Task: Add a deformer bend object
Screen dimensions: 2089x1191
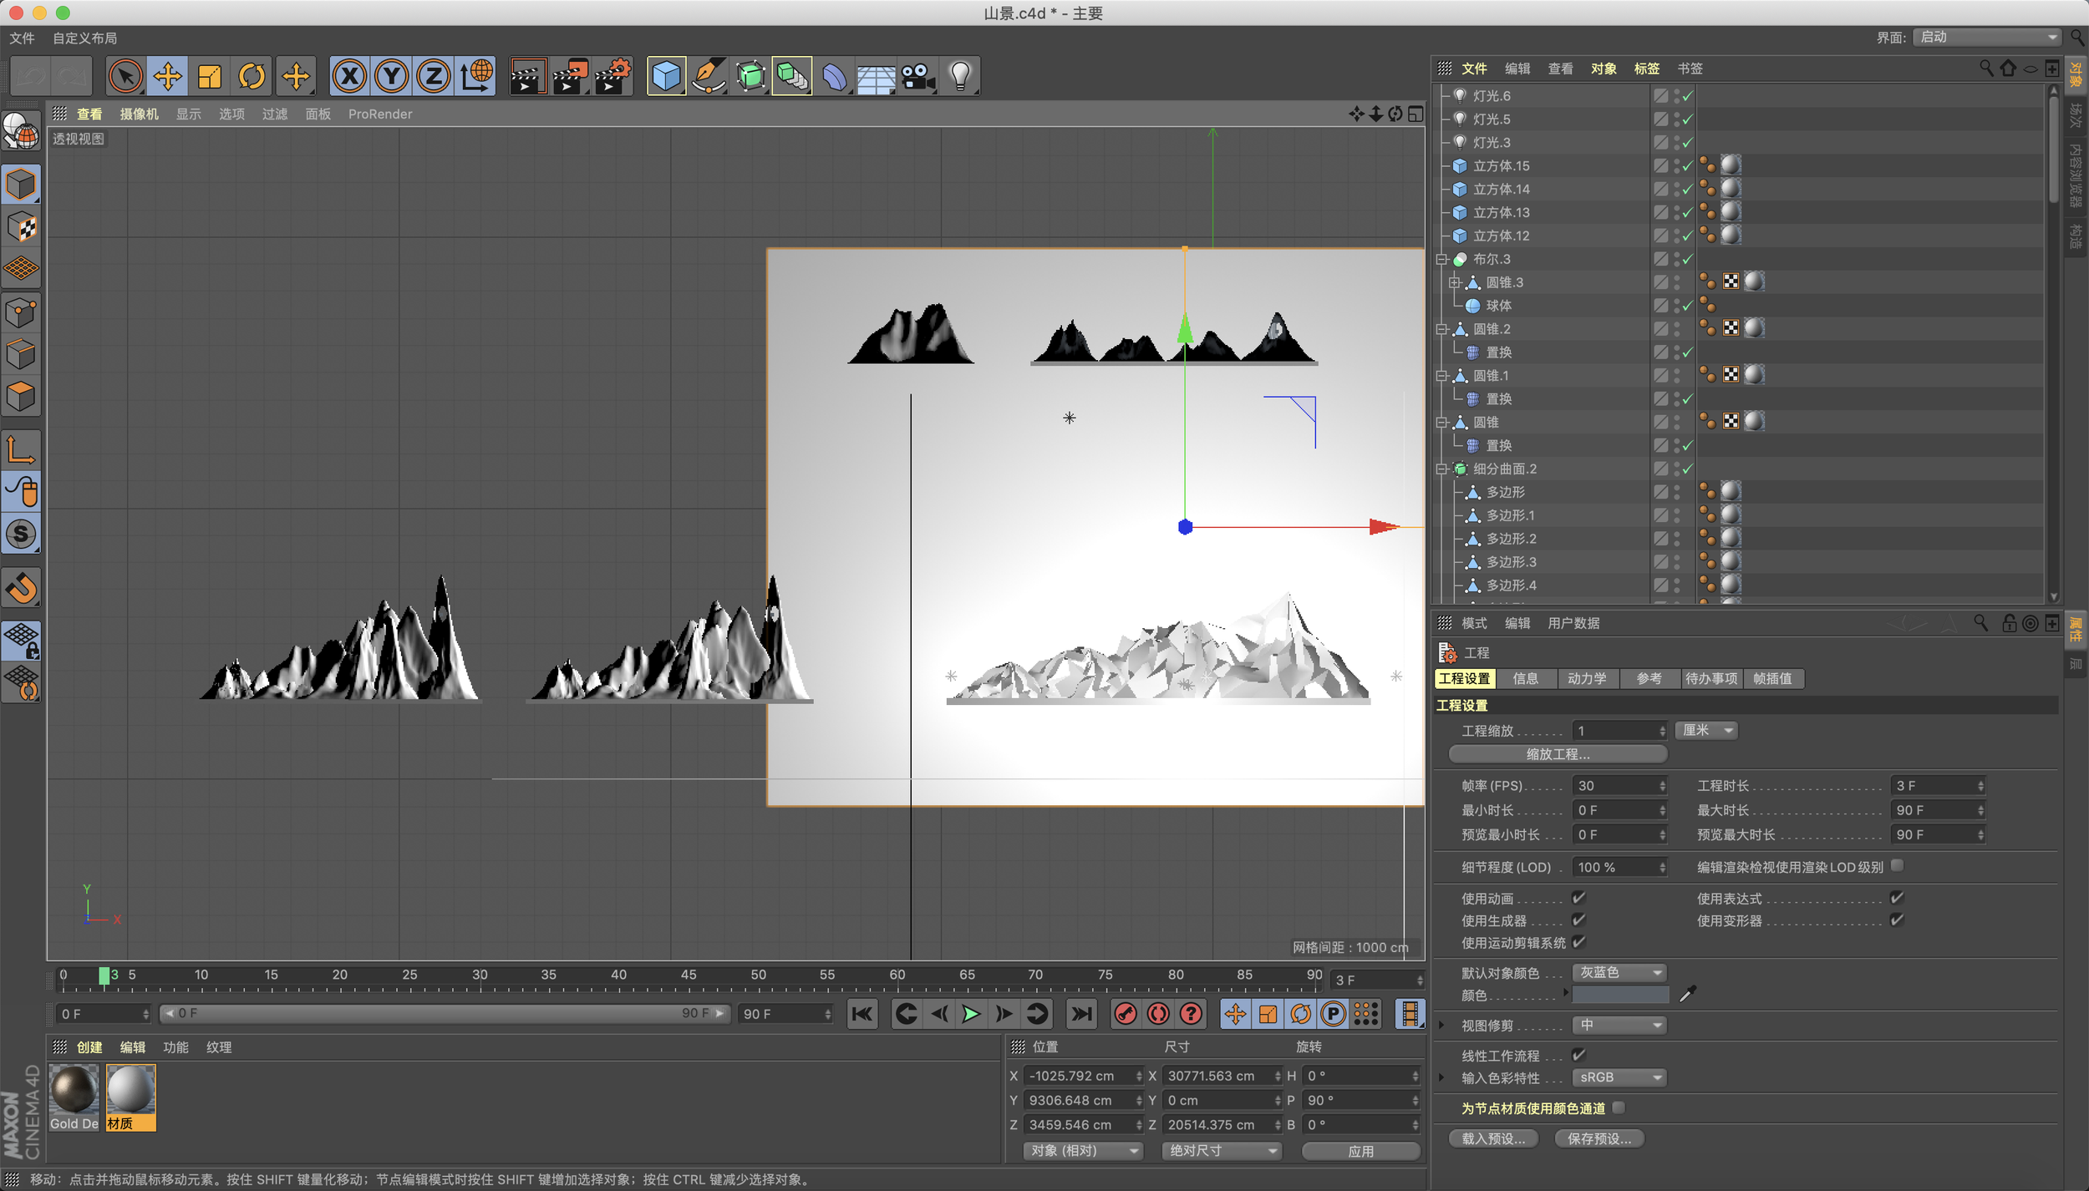Action: 834,77
